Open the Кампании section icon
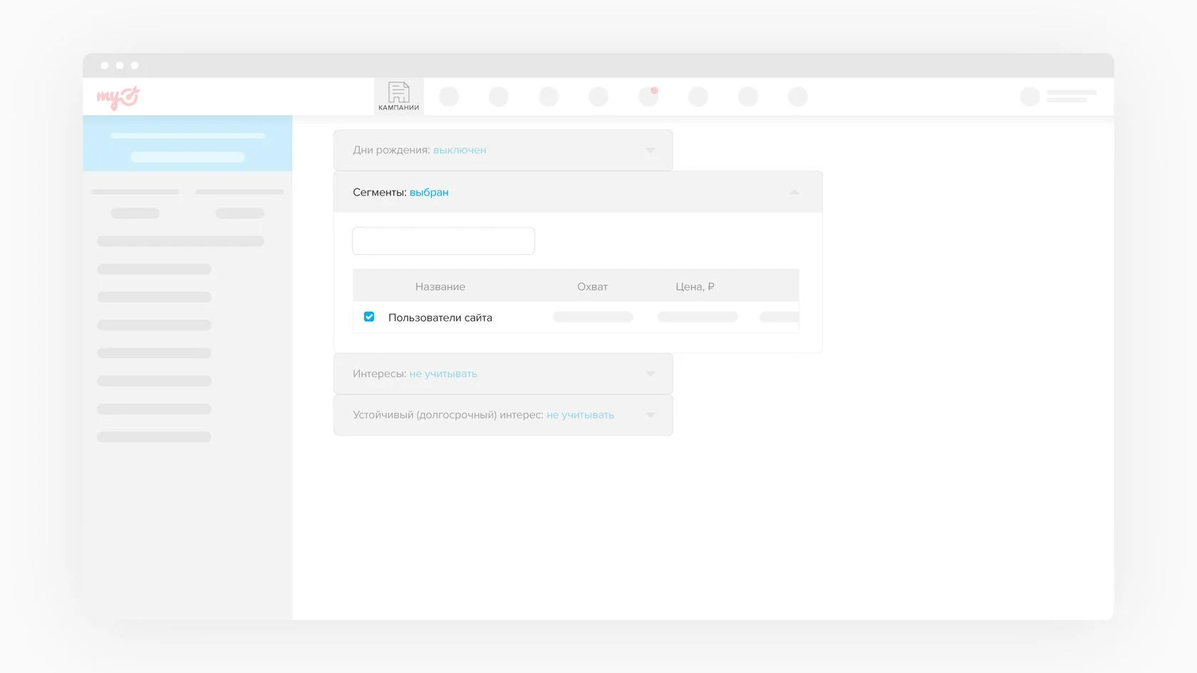The image size is (1197, 673). pyautogui.click(x=398, y=96)
